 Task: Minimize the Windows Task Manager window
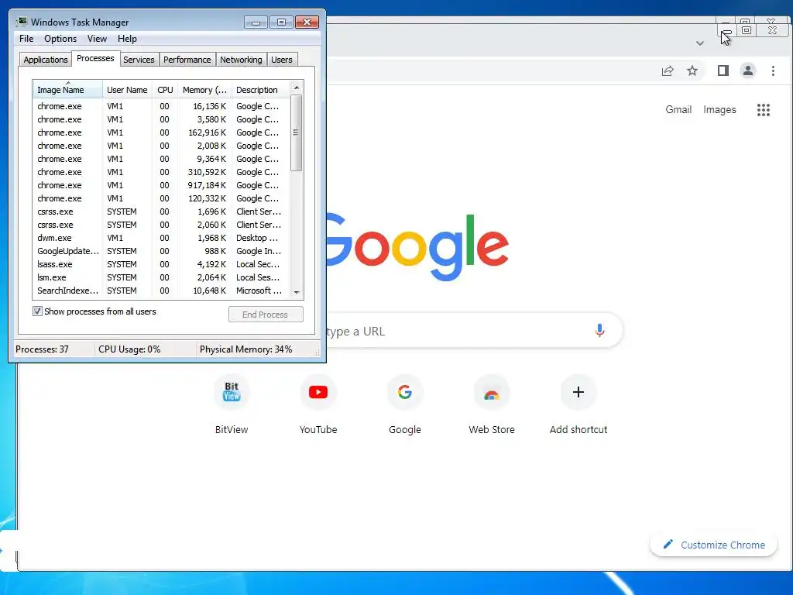pyautogui.click(x=256, y=22)
